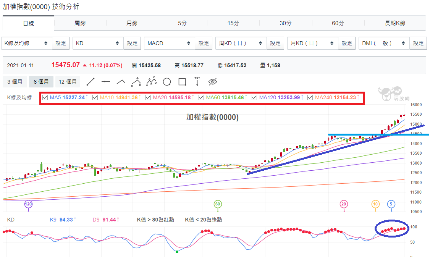This screenshot has height=257, width=430.
Task: Select the trend line drawing tool
Action: [91, 82]
